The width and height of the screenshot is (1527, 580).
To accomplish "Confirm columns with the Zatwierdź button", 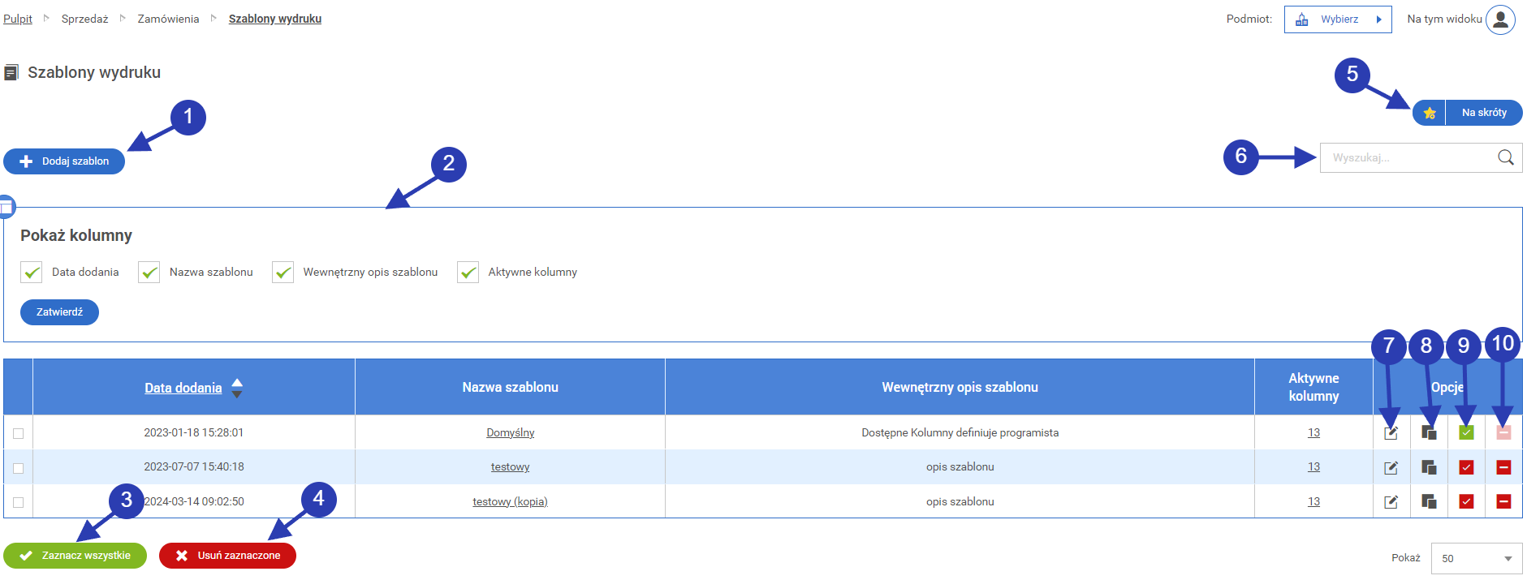I will pyautogui.click(x=59, y=312).
